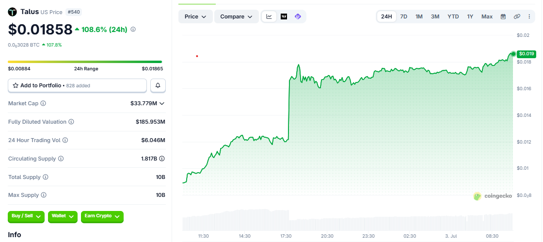The height and width of the screenshot is (242, 543).
Task: Click the 24h Range progress bar
Action: [85, 62]
